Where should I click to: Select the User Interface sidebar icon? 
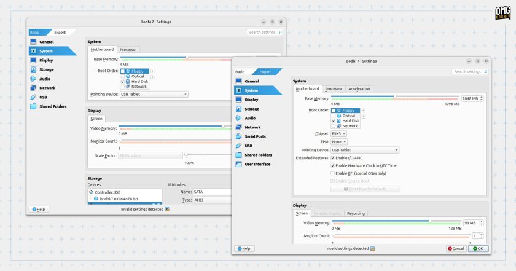238,164
